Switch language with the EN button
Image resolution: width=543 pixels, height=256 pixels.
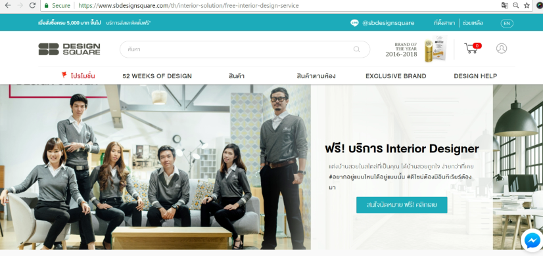coord(507,23)
